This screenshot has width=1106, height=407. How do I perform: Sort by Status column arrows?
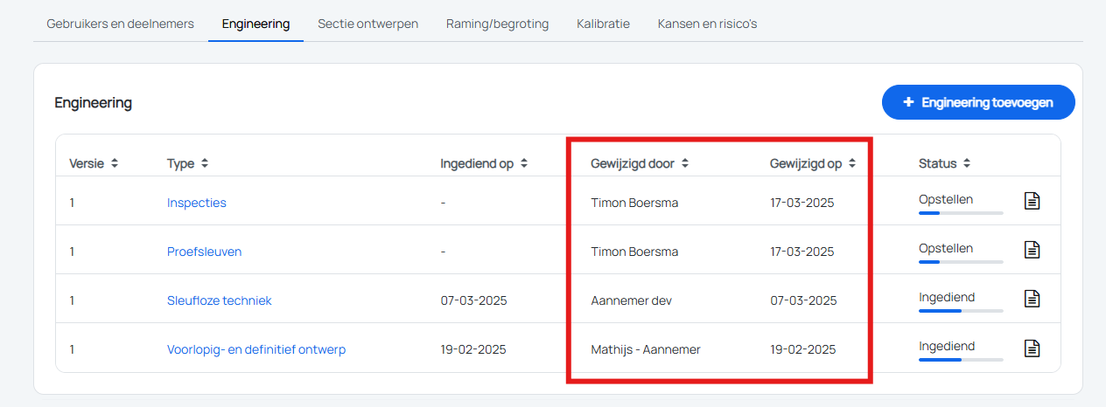click(x=967, y=163)
